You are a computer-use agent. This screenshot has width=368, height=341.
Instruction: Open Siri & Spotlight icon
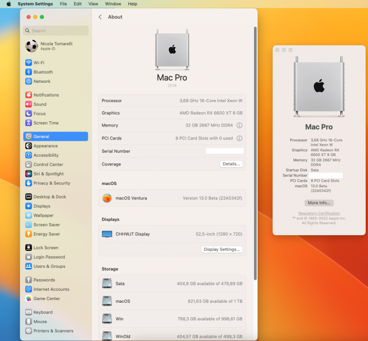[x=29, y=174]
